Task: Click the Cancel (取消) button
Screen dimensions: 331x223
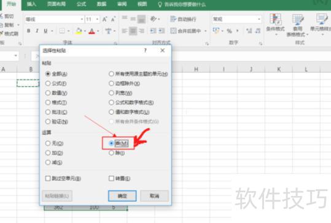Action: tap(154, 196)
